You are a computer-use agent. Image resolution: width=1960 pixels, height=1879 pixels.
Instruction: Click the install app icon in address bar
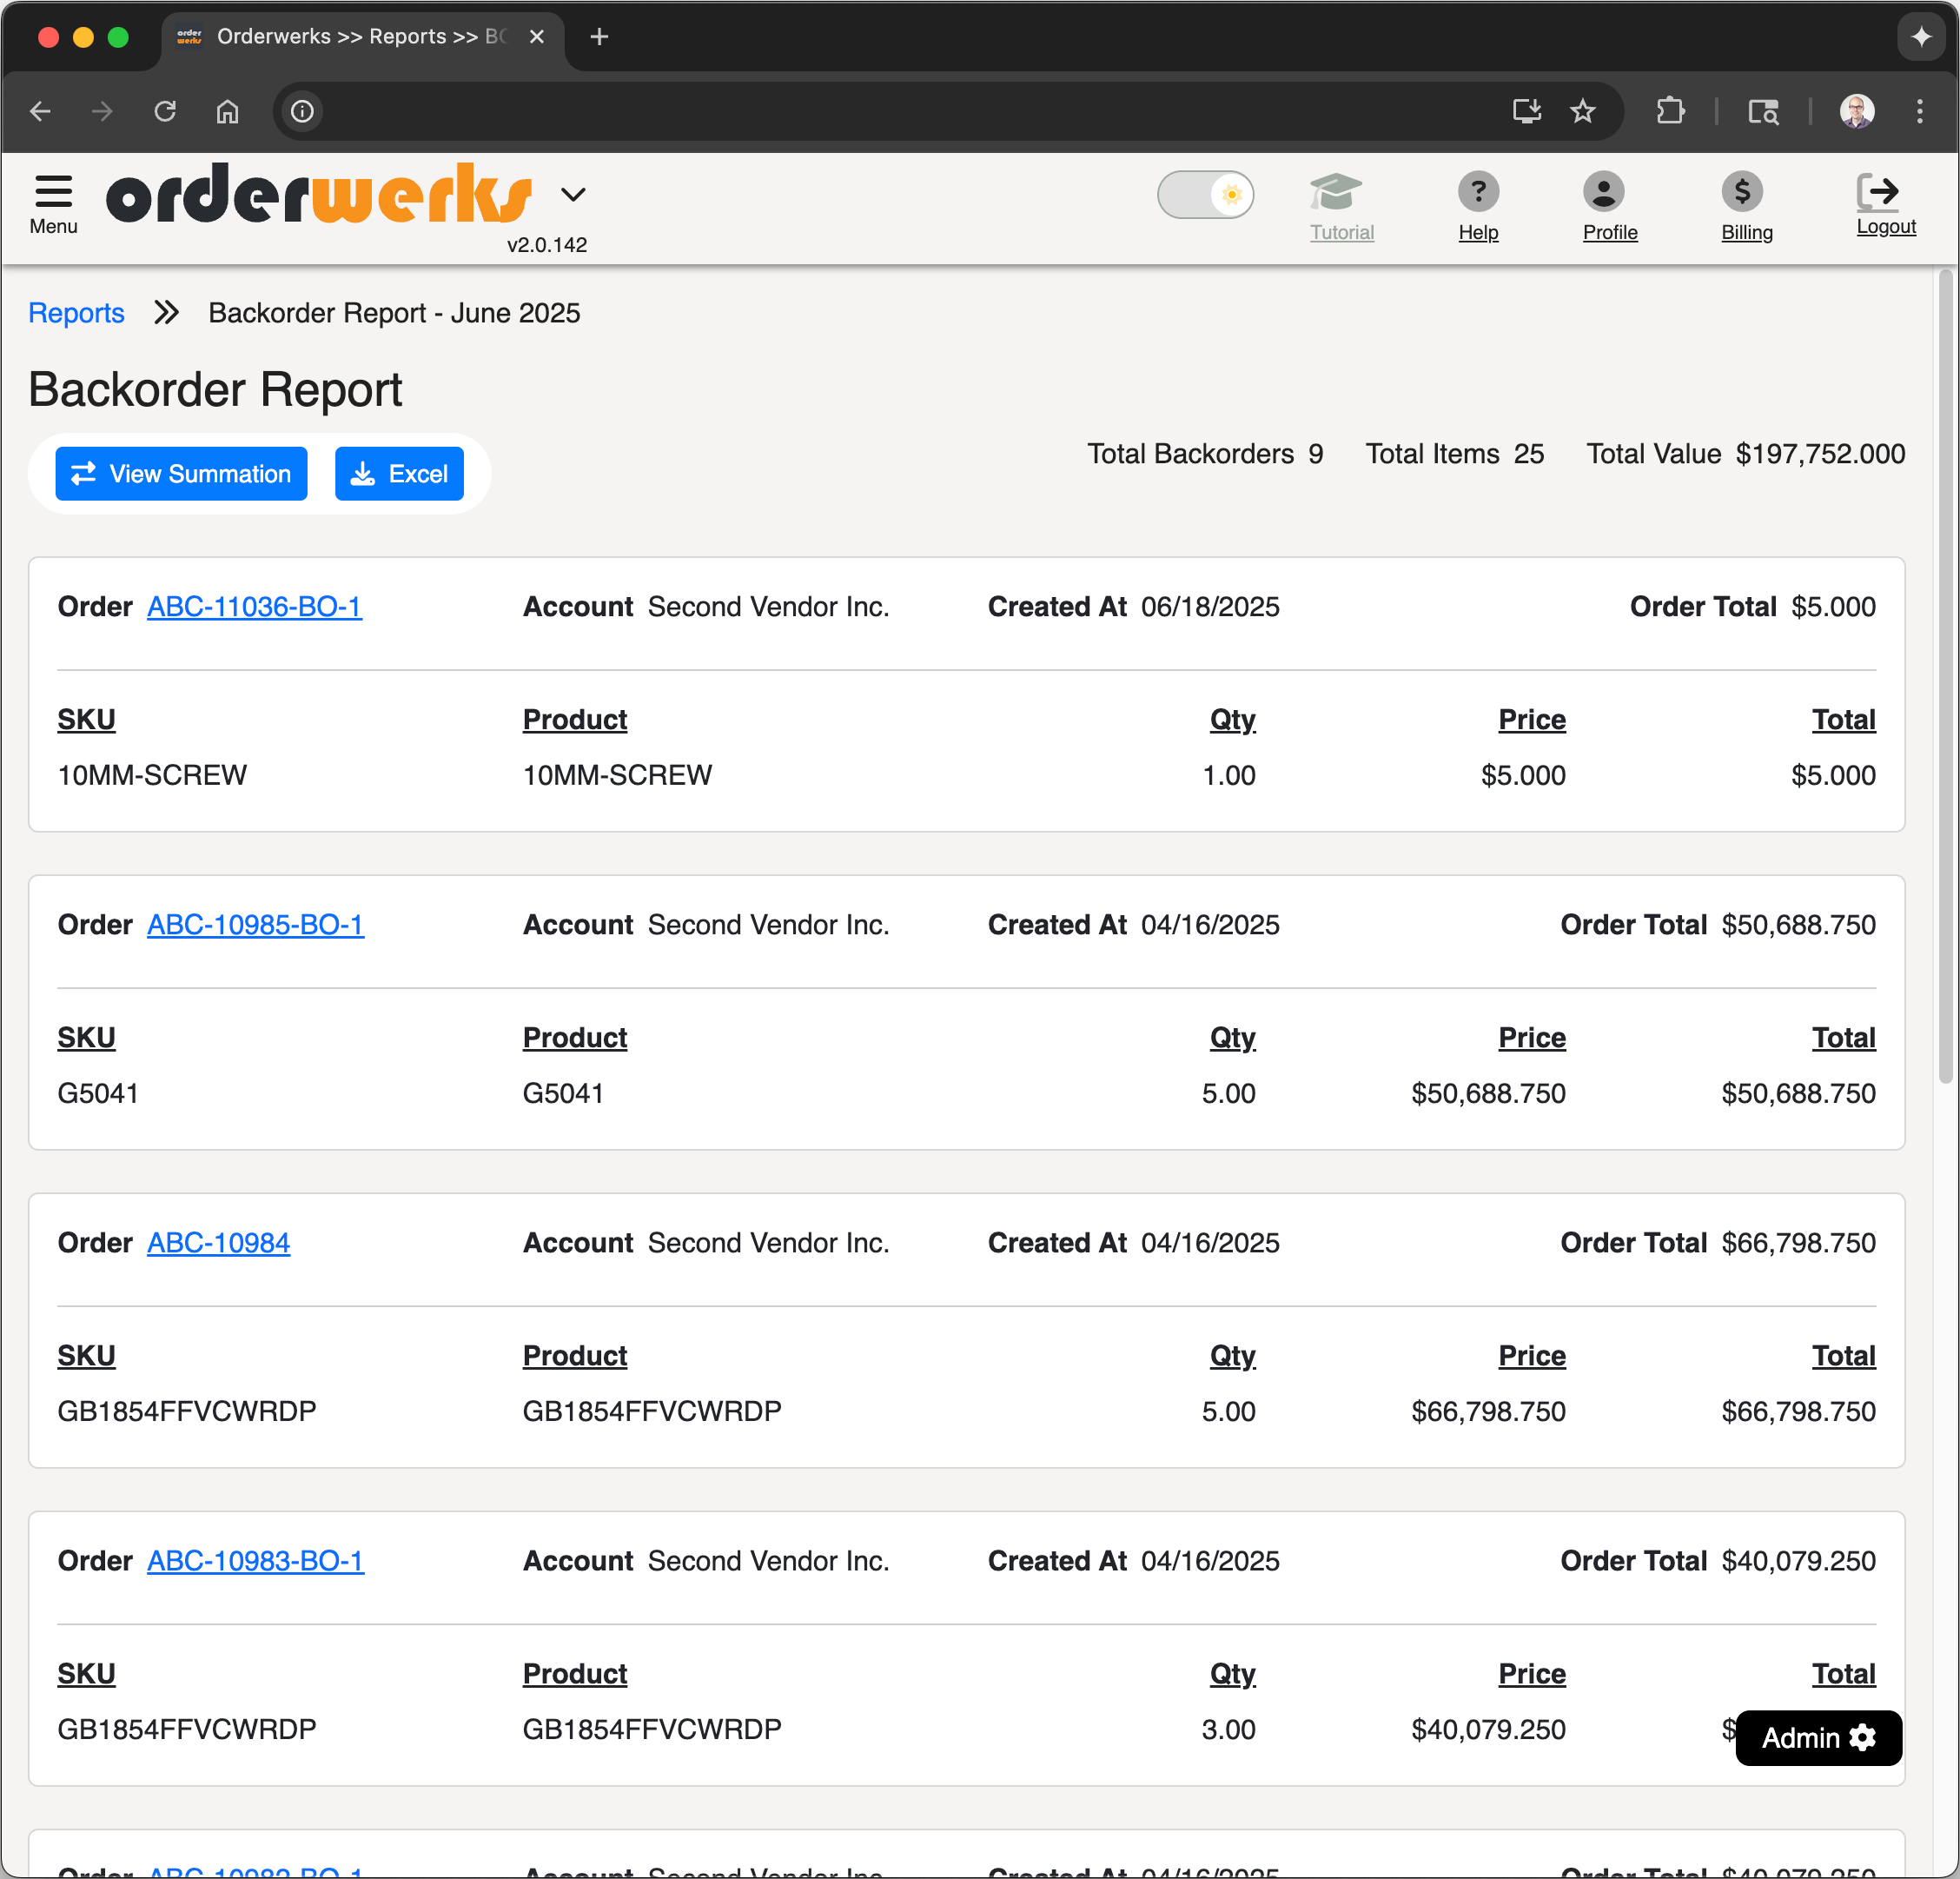tap(1526, 111)
